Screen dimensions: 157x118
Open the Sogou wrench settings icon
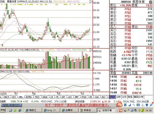pyautogui.click(x=151, y=105)
